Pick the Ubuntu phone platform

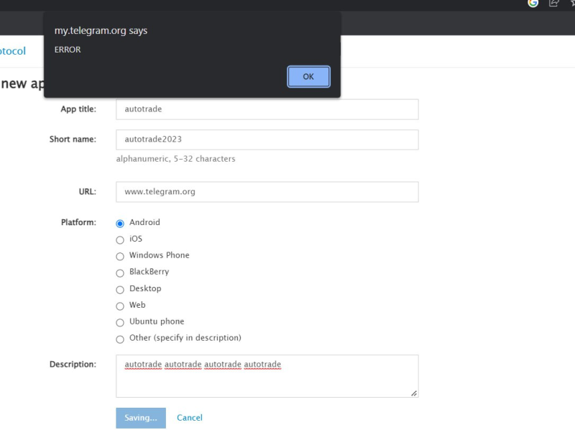(x=120, y=323)
